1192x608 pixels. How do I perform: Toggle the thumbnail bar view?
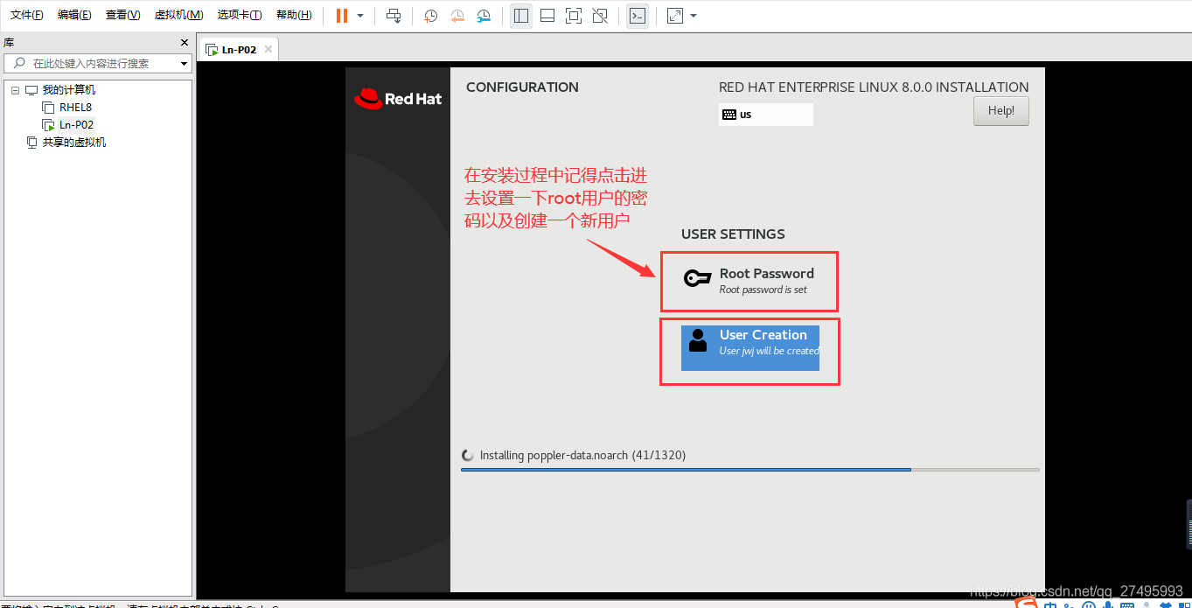pos(547,16)
